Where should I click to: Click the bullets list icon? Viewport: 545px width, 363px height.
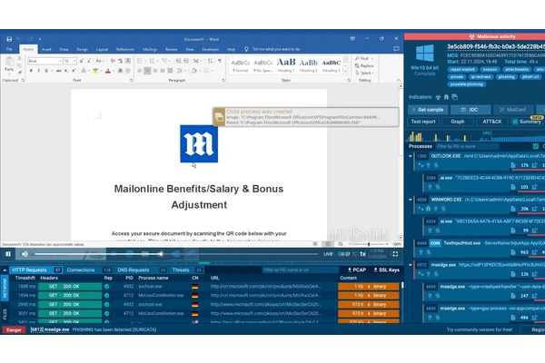coord(139,61)
